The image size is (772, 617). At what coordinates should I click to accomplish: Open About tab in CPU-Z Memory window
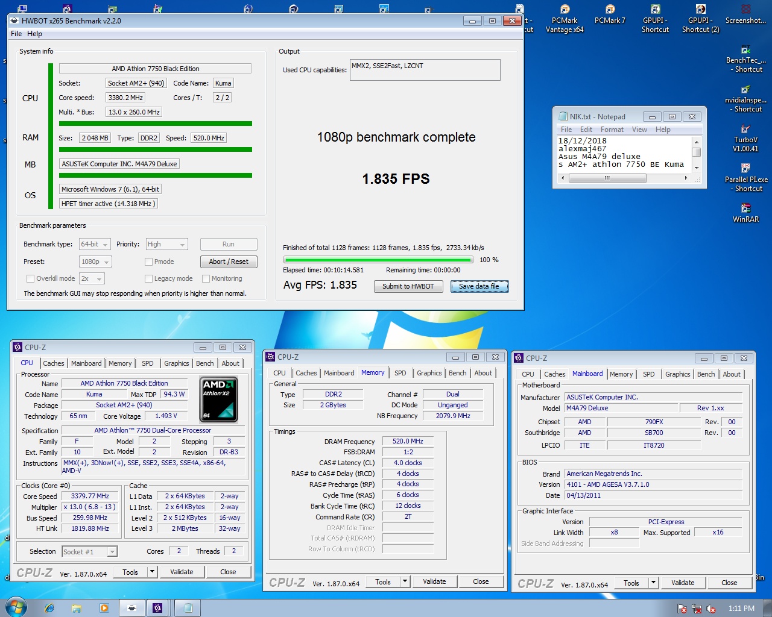point(483,373)
